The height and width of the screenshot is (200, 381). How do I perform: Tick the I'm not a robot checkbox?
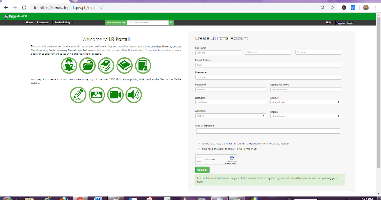(199, 160)
